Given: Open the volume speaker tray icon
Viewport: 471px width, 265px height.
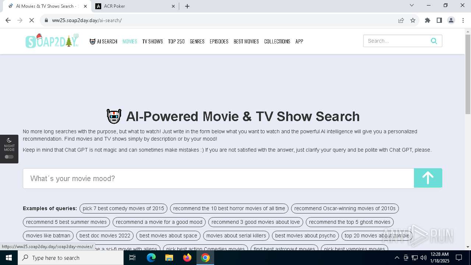Looking at the screenshot, I should [x=423, y=258].
